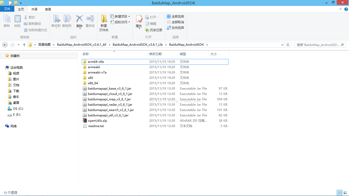The width and height of the screenshot is (349, 196).
Task: Switch to the 主页 home tab
Action: pyautogui.click(x=21, y=9)
